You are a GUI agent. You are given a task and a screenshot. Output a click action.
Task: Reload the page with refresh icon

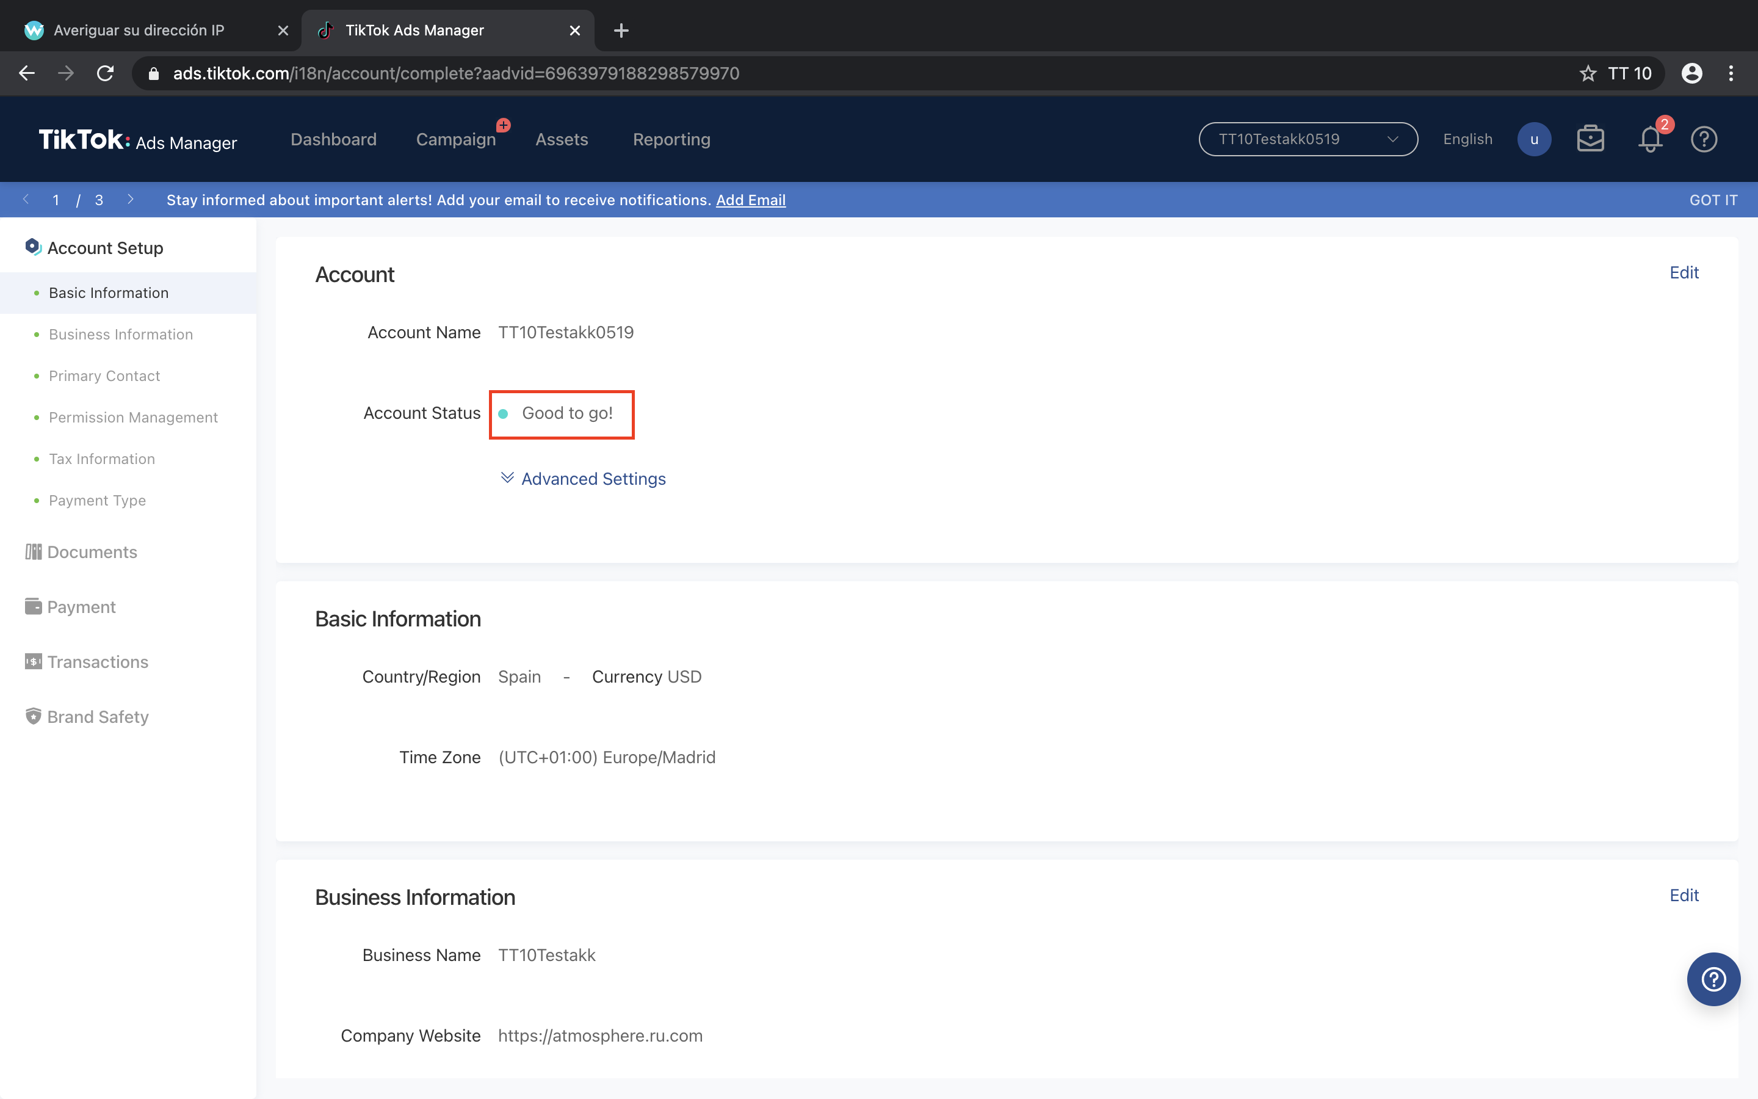point(106,73)
